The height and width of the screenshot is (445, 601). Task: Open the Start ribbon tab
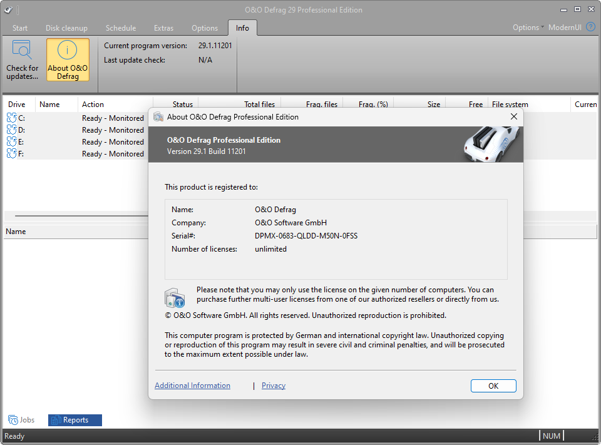click(20, 28)
